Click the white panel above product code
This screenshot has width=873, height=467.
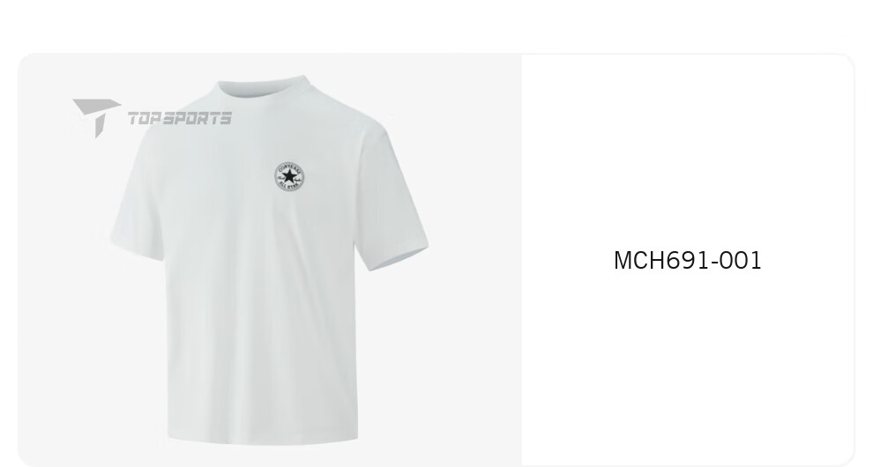pos(688,151)
